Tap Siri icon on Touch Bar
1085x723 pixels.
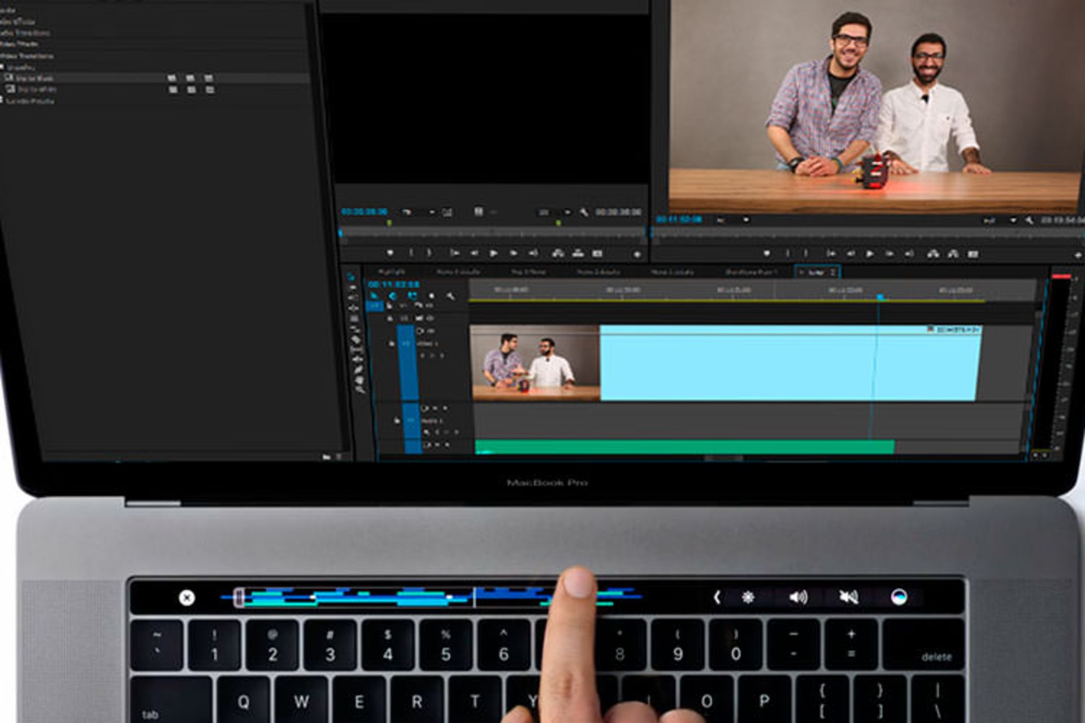point(899,597)
